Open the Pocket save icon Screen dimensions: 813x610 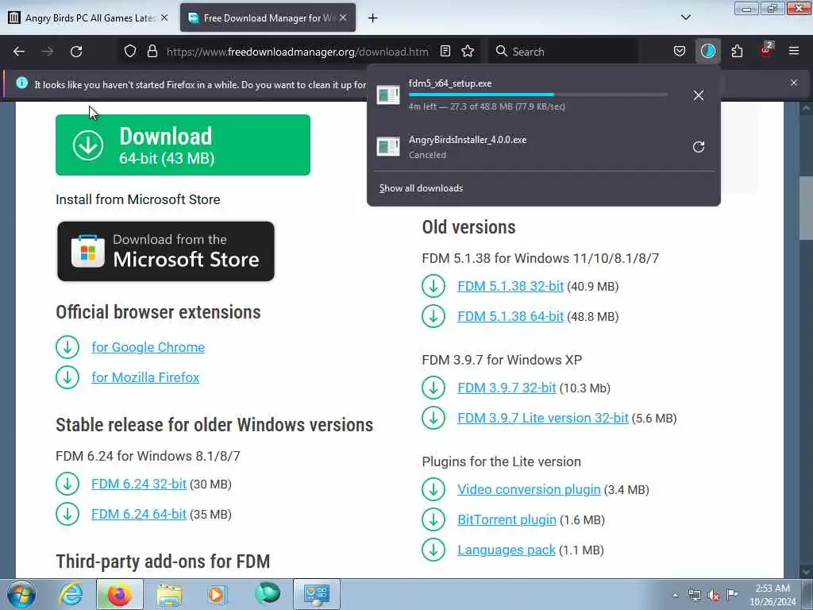(680, 52)
